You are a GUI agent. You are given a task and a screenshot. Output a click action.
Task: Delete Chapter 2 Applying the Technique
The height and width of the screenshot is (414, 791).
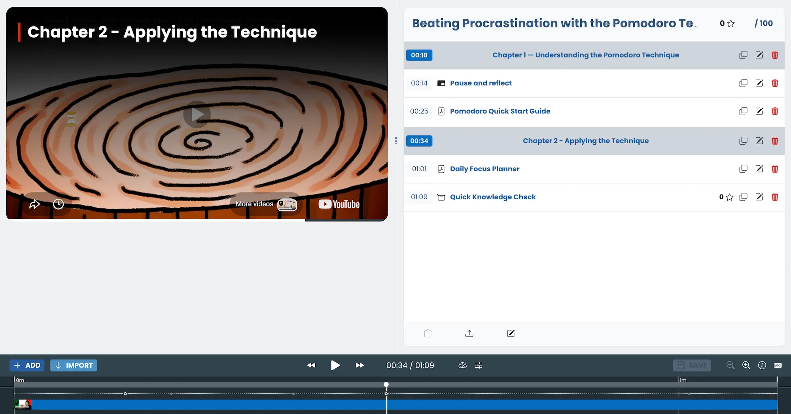point(775,141)
